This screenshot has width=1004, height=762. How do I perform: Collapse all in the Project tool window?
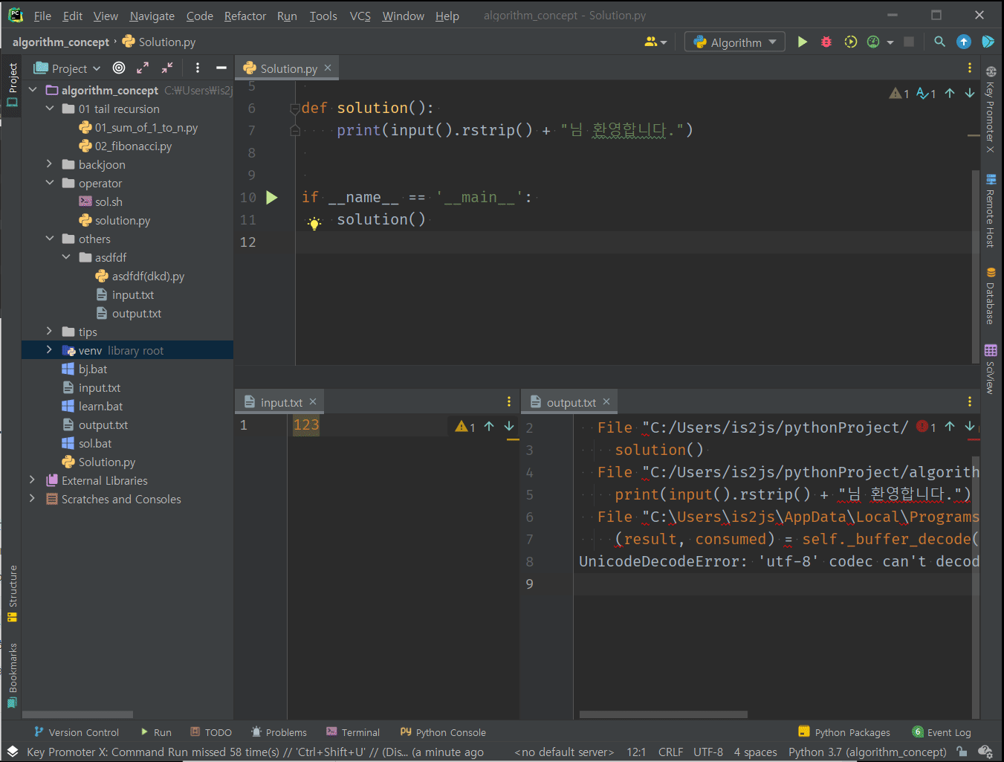[167, 68]
